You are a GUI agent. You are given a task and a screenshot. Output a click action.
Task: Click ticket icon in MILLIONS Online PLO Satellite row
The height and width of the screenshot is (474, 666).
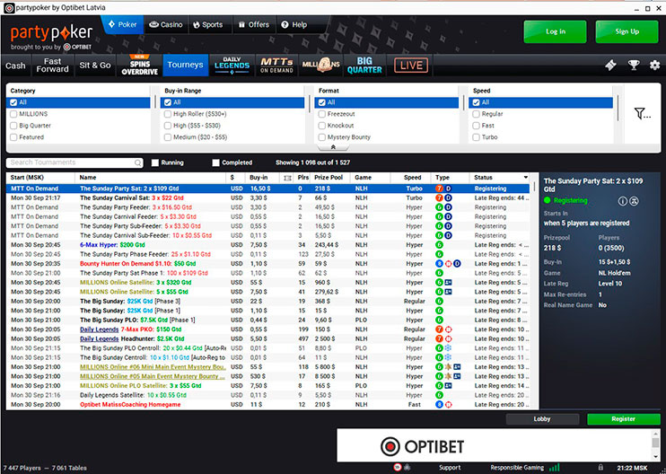tap(448, 386)
